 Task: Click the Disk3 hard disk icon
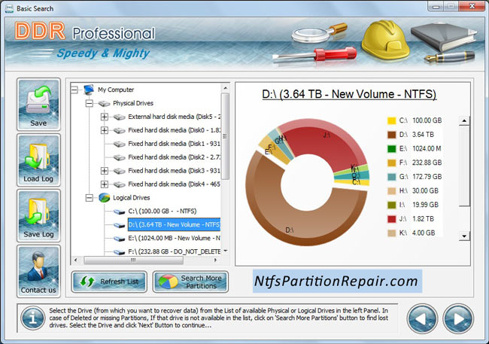point(119,171)
